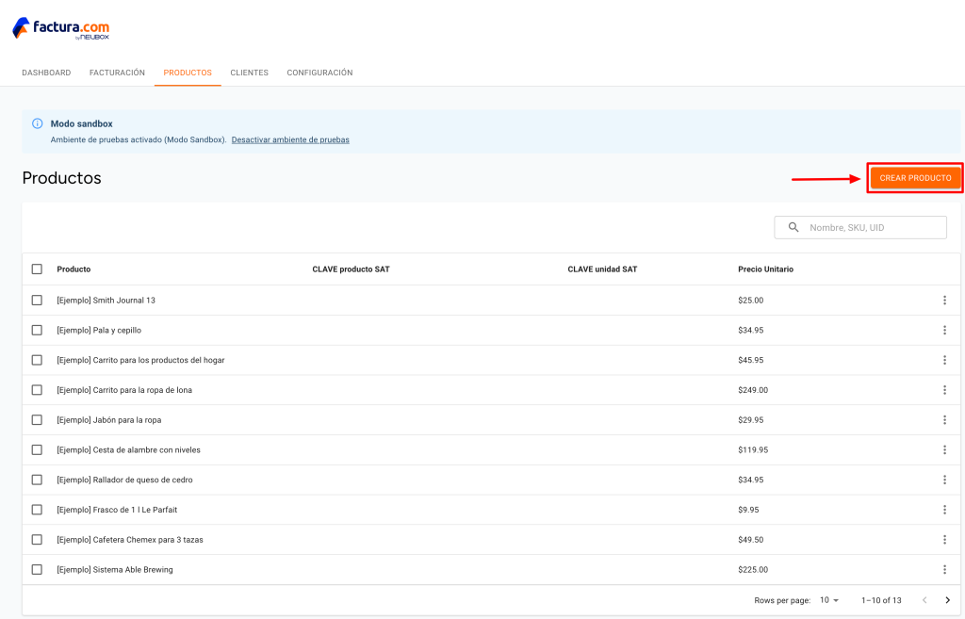The height and width of the screenshot is (619, 965).
Task: Switch to the Facturación tab
Action: point(117,73)
